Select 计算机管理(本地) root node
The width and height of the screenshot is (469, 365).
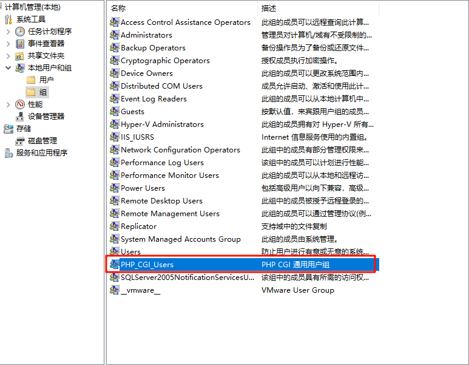(x=32, y=7)
